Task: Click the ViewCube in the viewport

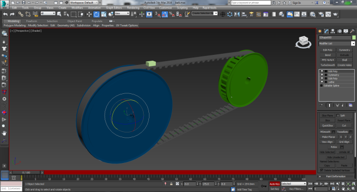Action: click(303, 42)
